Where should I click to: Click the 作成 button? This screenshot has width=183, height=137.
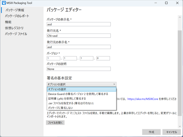tap(151, 132)
